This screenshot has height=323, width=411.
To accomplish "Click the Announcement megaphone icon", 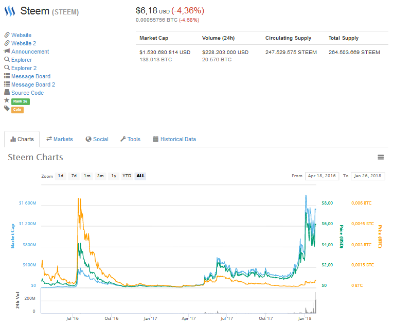I will (x=7, y=51).
